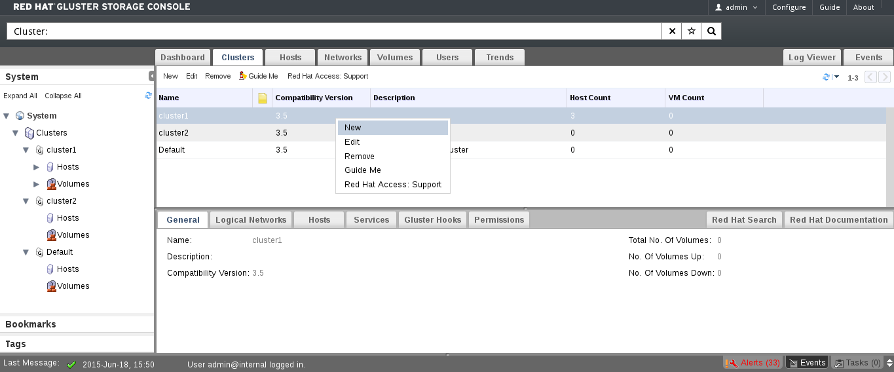Collapse Default cluster tree node

click(x=26, y=252)
